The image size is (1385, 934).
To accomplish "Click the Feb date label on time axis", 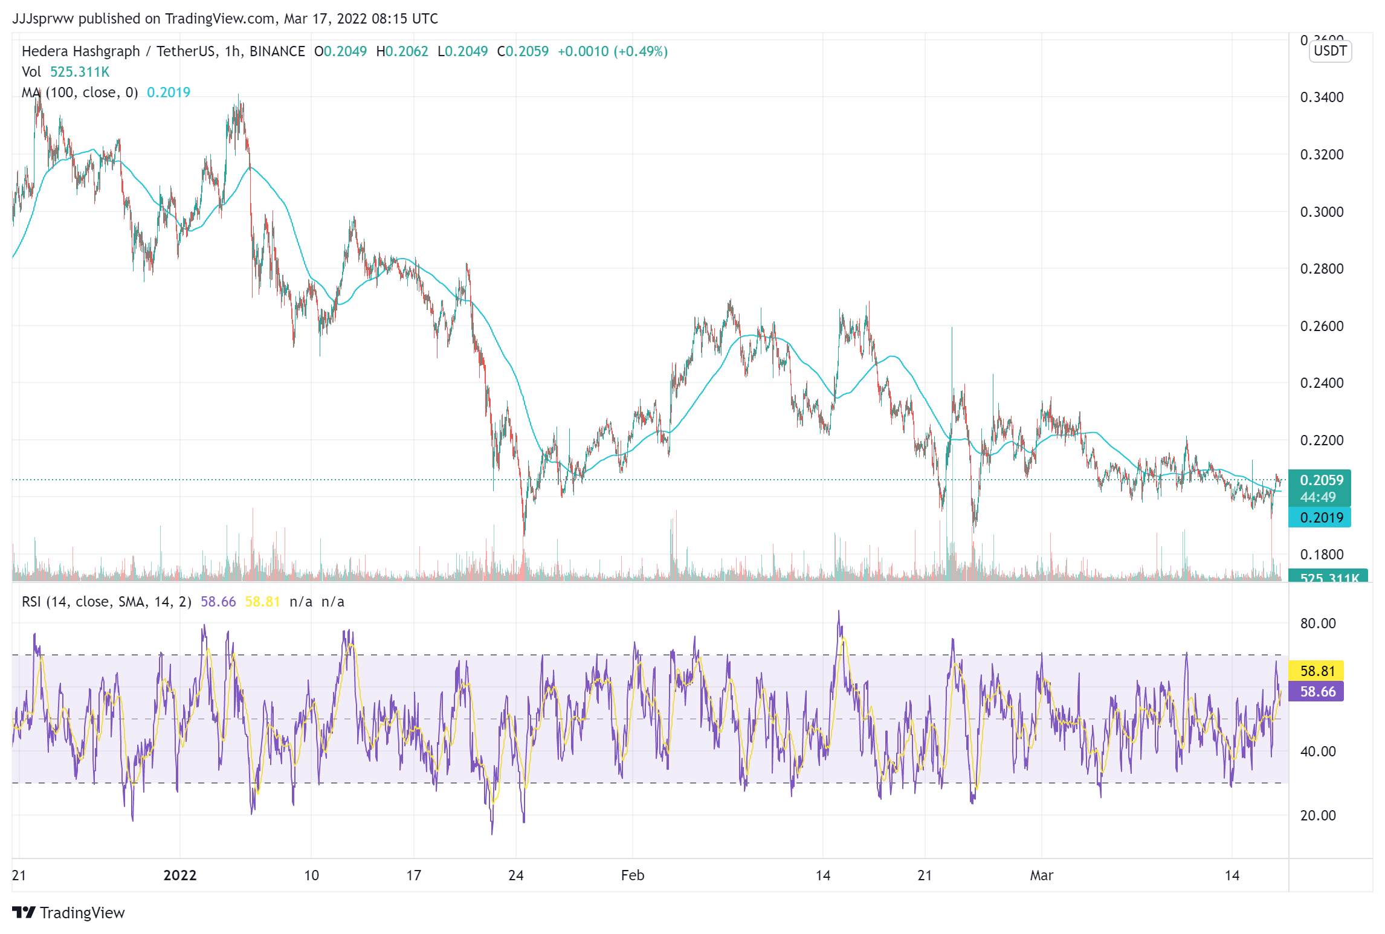I will click(633, 875).
